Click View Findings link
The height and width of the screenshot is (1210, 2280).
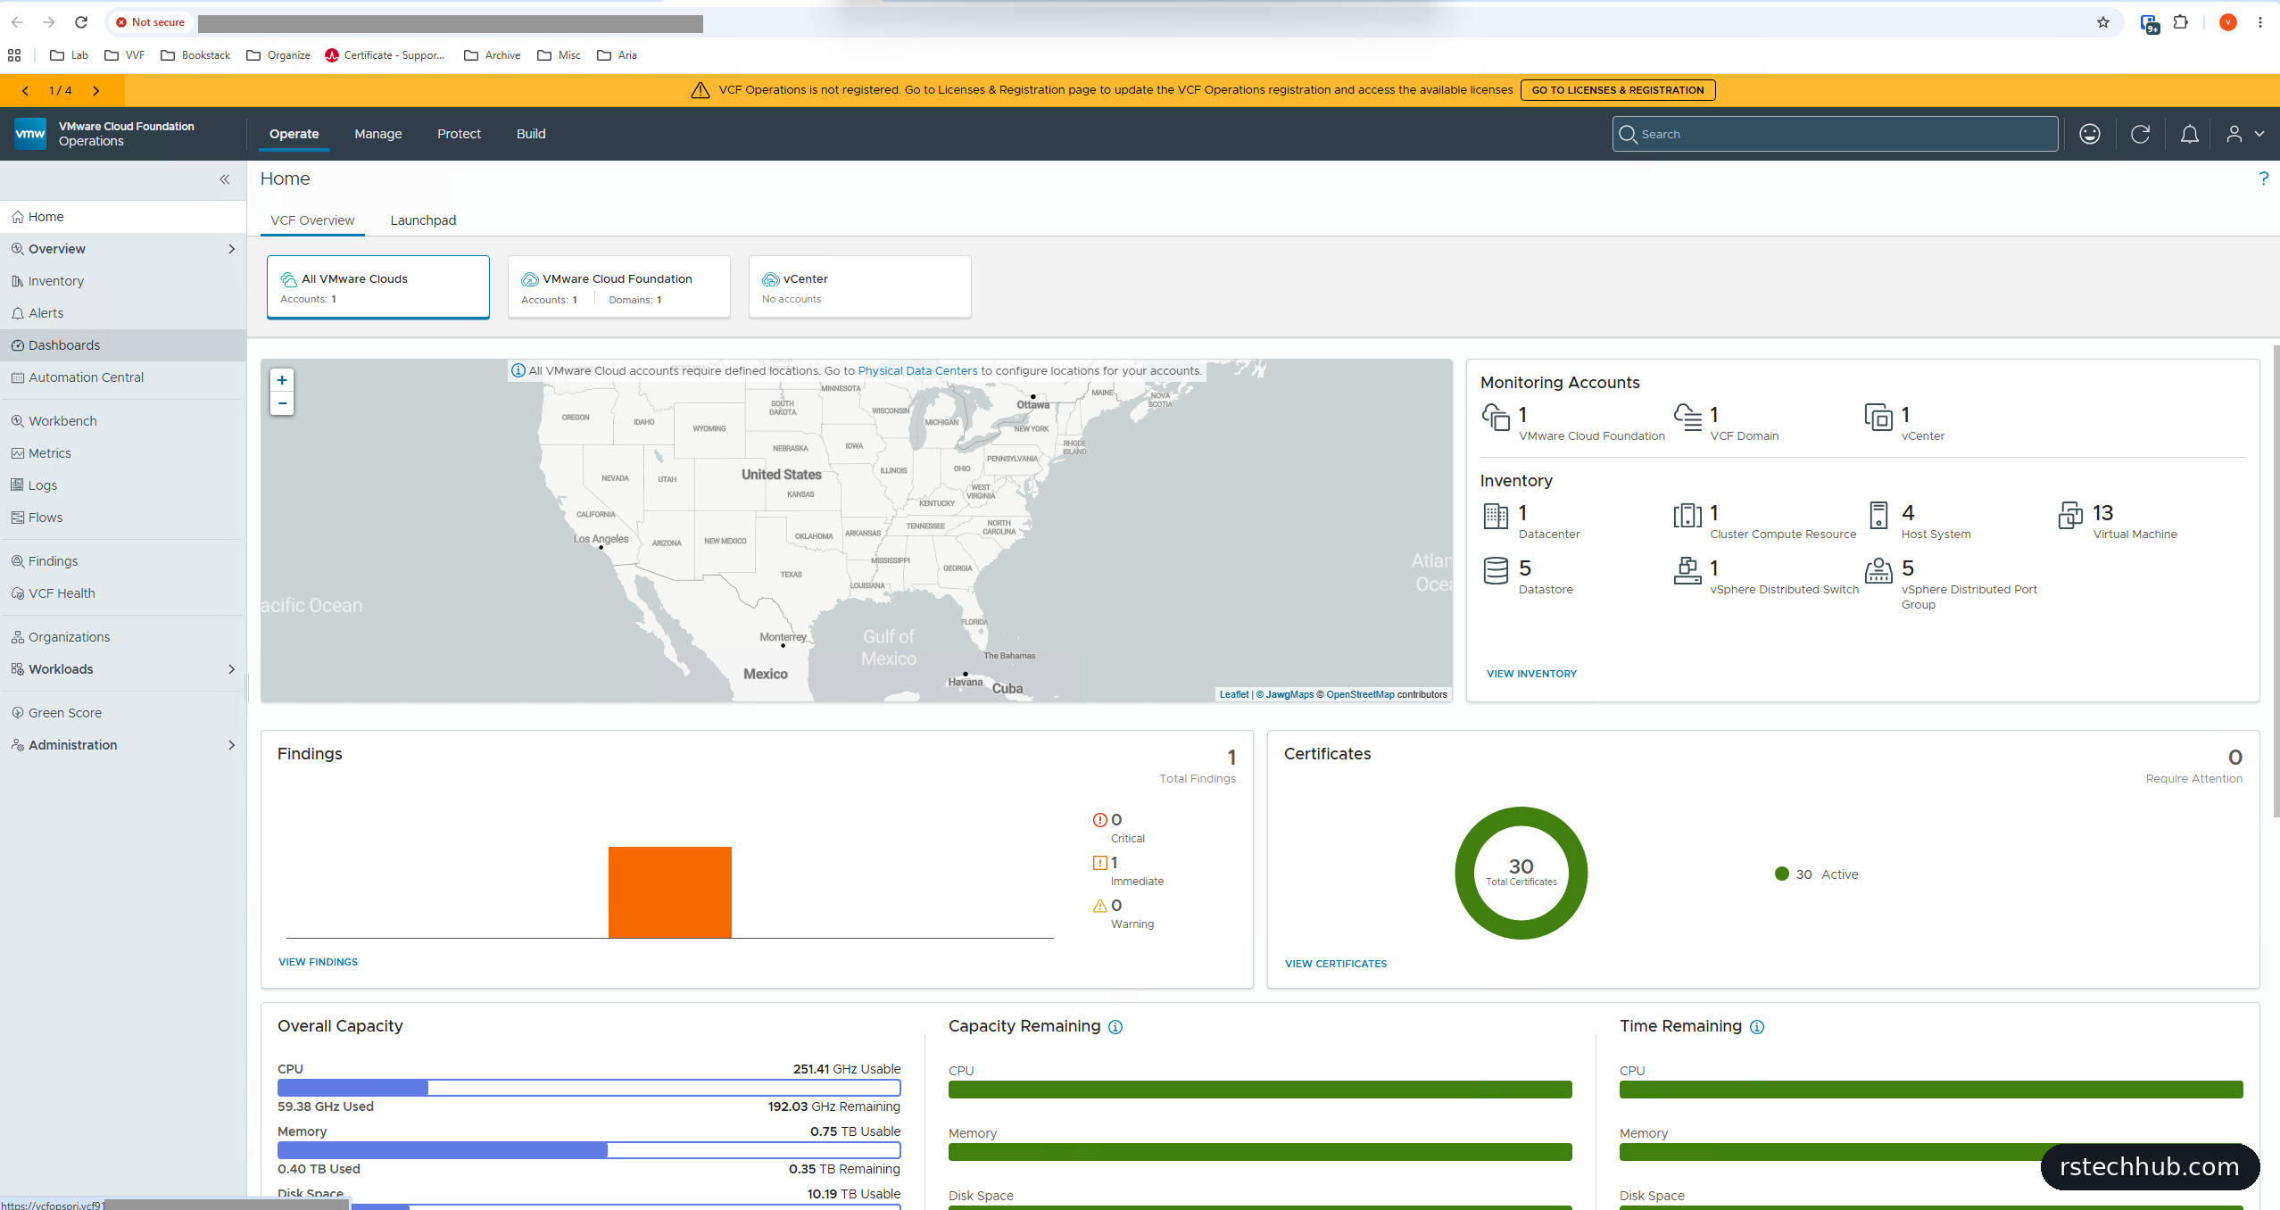pos(318,962)
